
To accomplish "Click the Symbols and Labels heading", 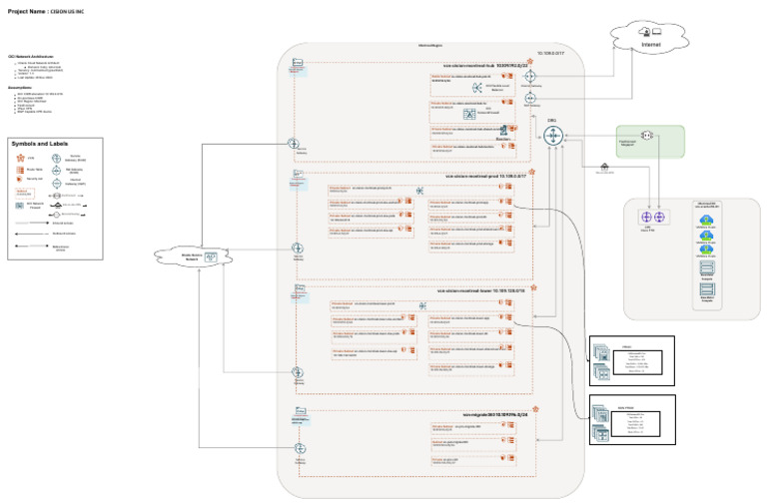I will click(40, 144).
